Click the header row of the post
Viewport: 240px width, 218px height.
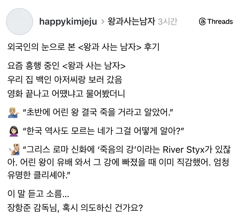pyautogui.click(x=120, y=22)
